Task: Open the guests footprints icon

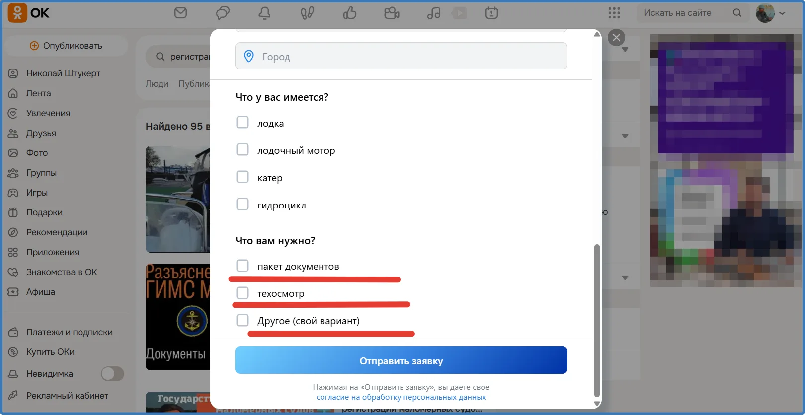Action: (x=307, y=13)
